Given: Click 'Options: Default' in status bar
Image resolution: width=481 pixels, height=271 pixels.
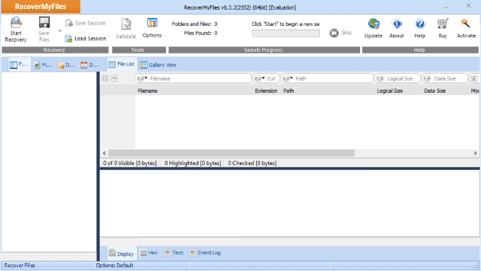Looking at the screenshot, I should (x=114, y=266).
